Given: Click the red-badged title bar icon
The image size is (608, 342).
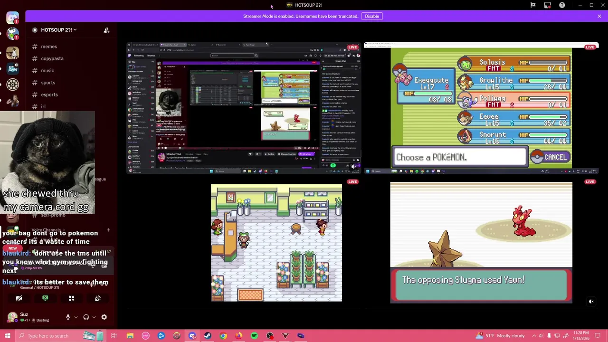Looking at the screenshot, I should [x=548, y=5].
